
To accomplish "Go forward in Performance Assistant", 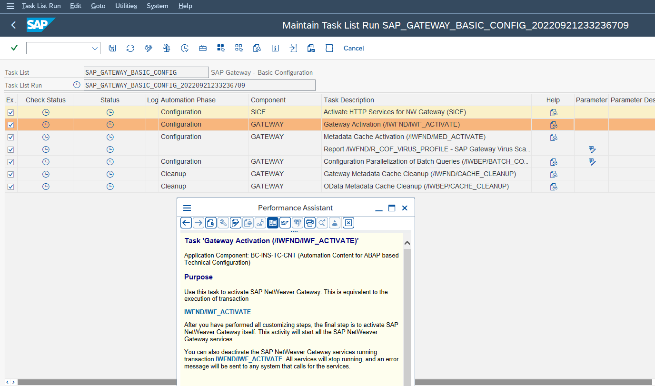I will pyautogui.click(x=198, y=223).
